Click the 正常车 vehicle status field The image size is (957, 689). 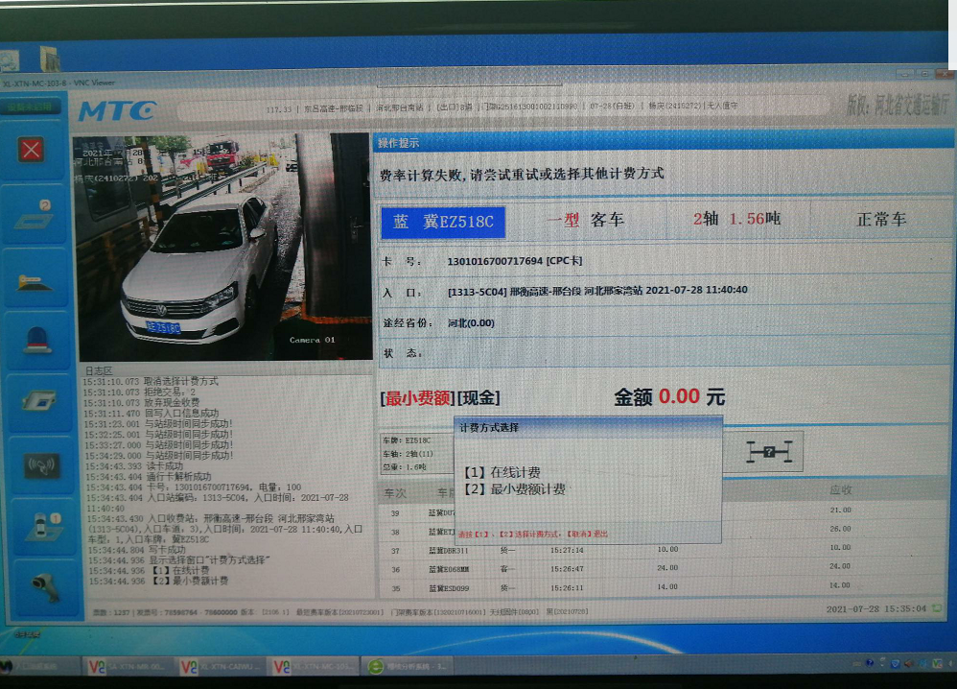click(881, 220)
